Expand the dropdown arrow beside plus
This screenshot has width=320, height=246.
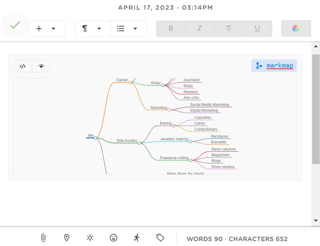tap(53, 29)
